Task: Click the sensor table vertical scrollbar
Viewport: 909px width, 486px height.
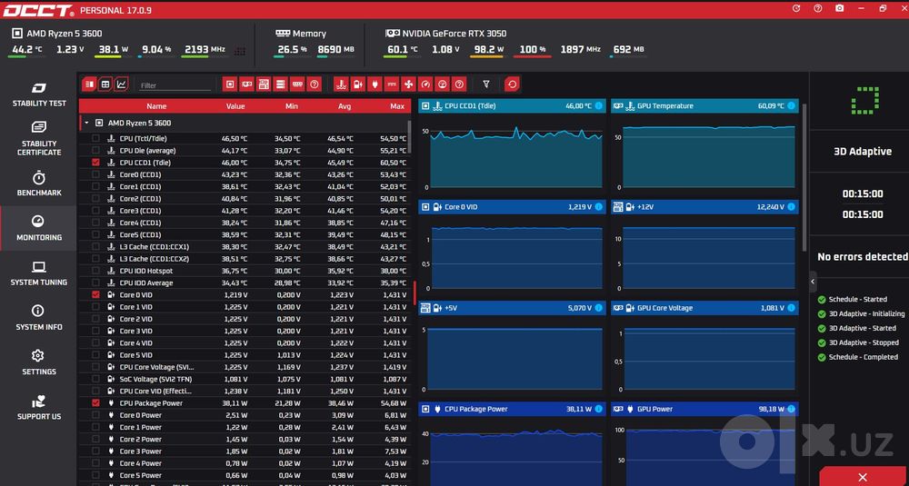Action: [x=410, y=136]
